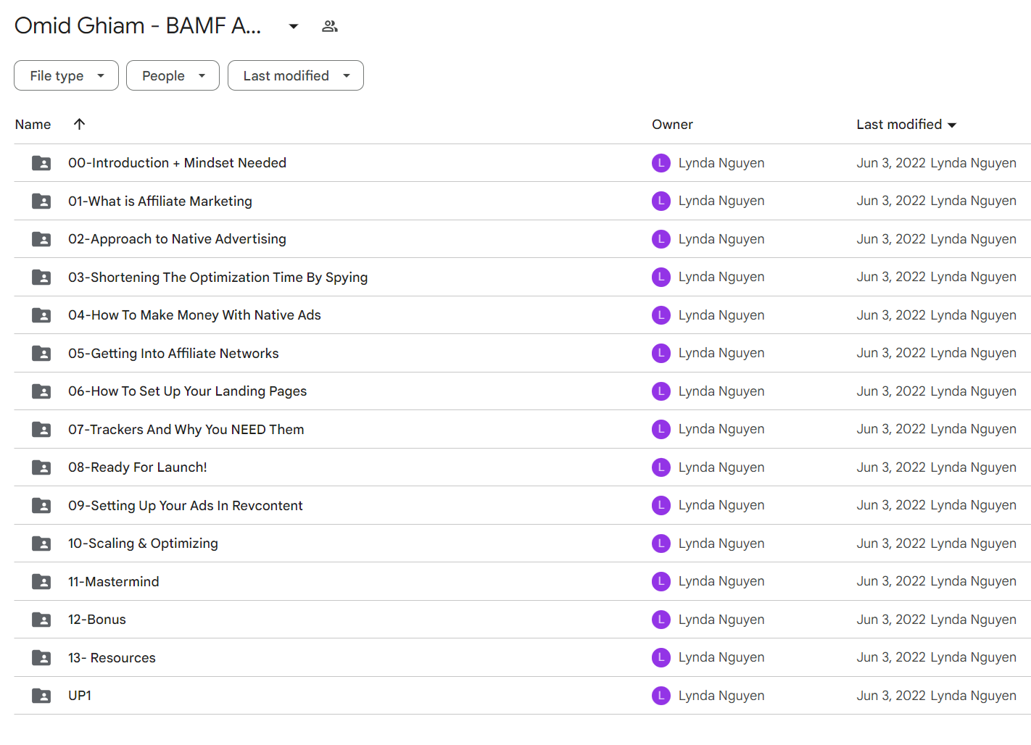Select UP1 folder name
Screen dimensions: 1031x745
80,696
